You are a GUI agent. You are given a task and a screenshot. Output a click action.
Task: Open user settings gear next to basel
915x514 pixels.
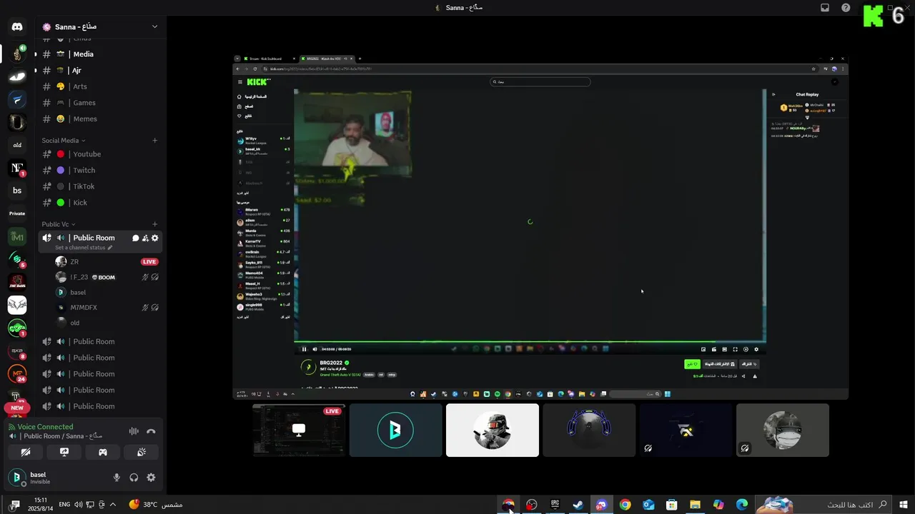(x=151, y=478)
